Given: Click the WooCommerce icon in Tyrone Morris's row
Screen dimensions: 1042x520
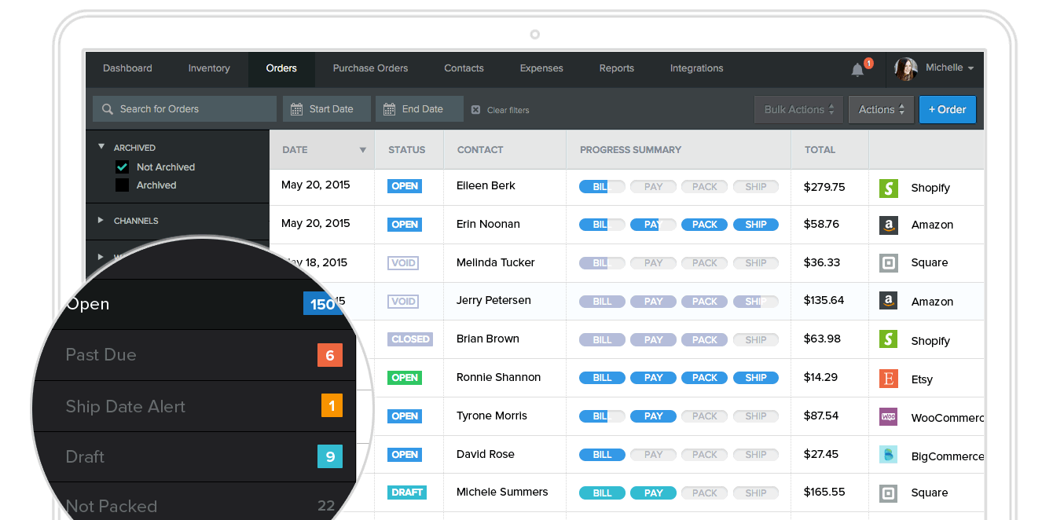Looking at the screenshot, I should pos(888,417).
